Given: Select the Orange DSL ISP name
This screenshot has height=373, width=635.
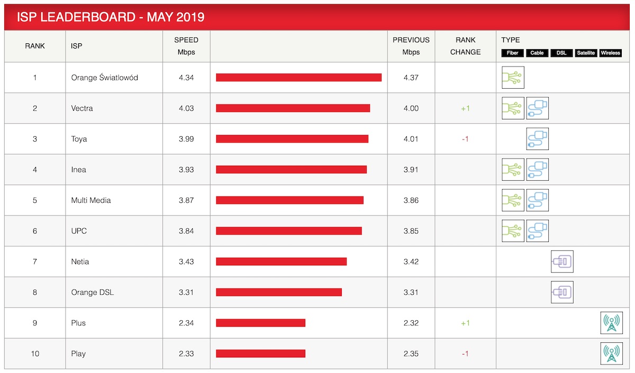Looking at the screenshot, I should pyautogui.click(x=93, y=292).
